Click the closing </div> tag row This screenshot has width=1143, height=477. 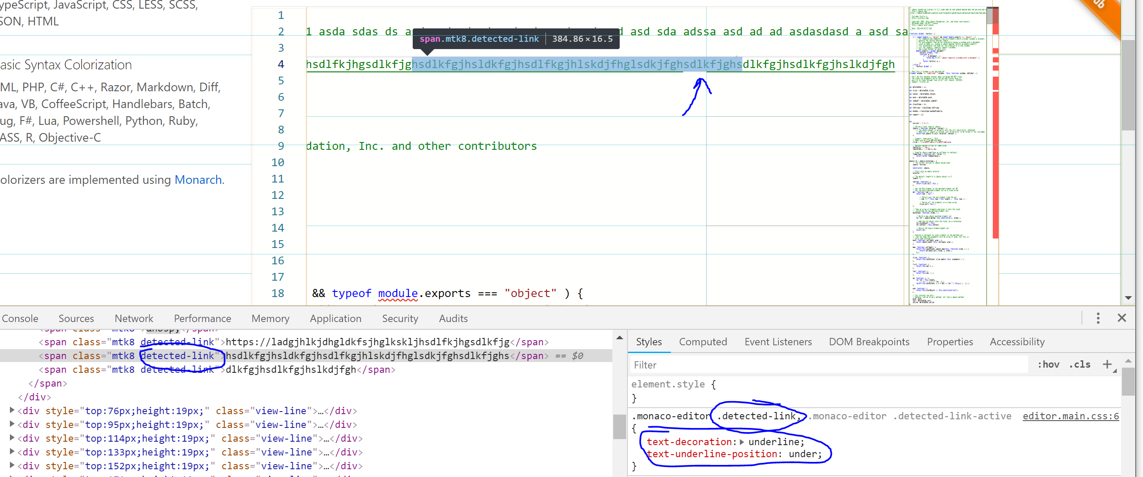34,397
